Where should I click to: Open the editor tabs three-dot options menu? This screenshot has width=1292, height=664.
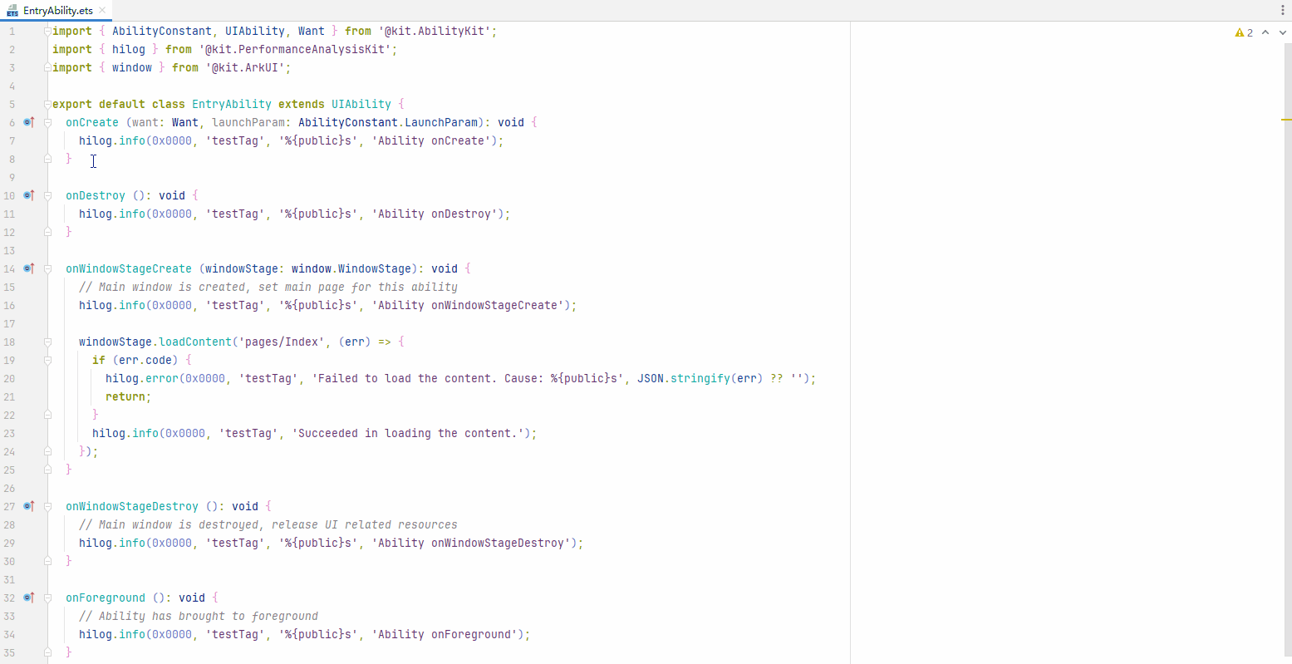click(x=1283, y=10)
